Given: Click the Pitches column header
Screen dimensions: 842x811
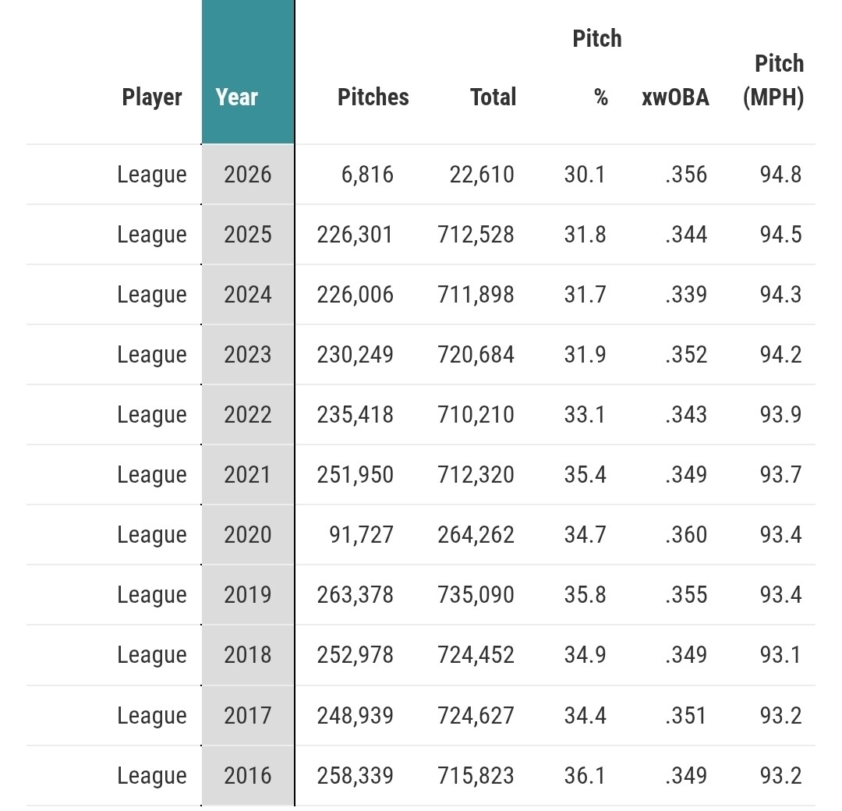Looking at the screenshot, I should [373, 97].
